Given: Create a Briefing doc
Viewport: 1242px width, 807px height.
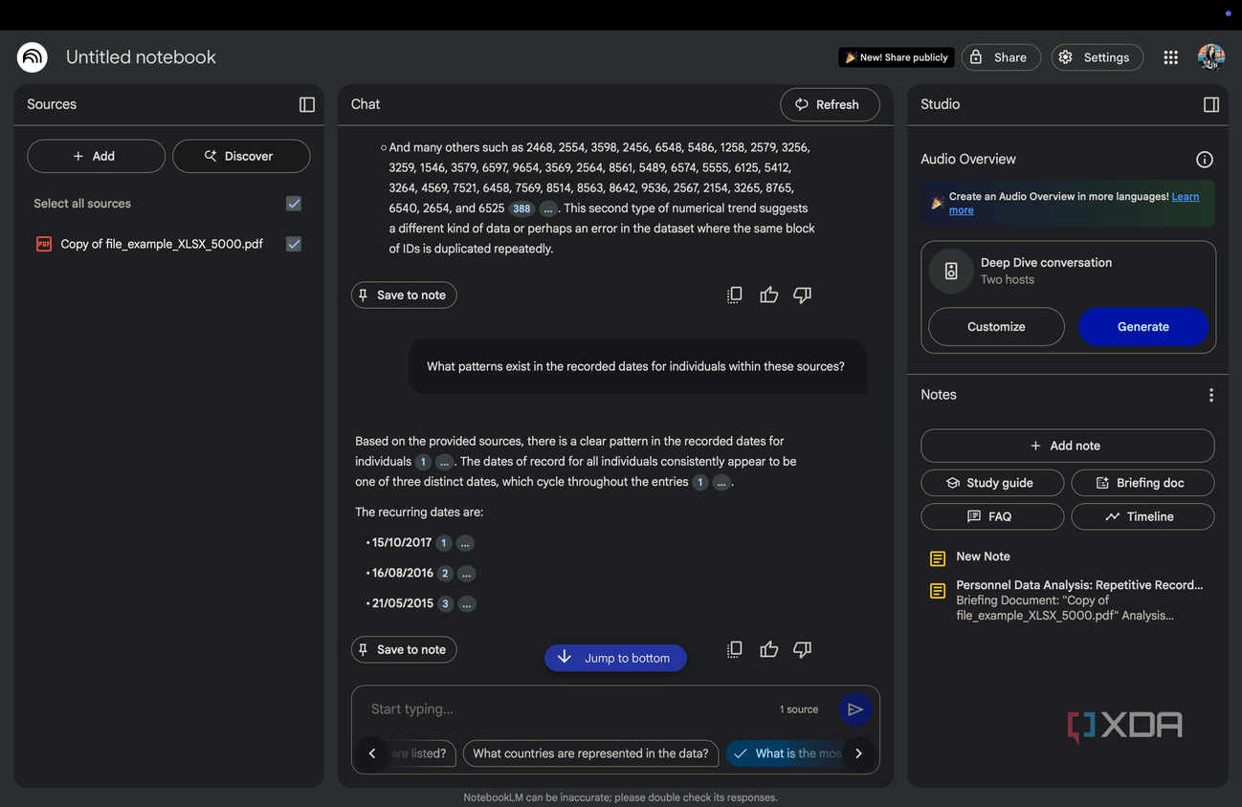Looking at the screenshot, I should pos(1142,483).
